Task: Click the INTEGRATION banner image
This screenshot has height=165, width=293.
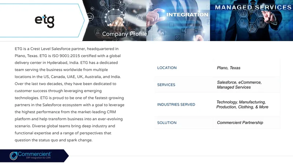Action: 178,21
